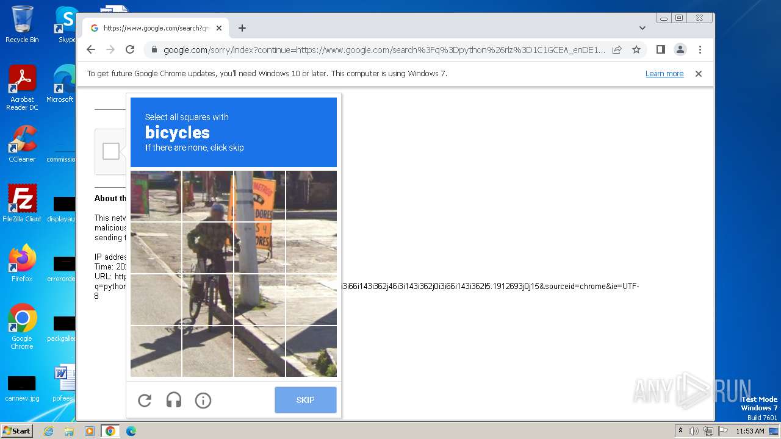Image resolution: width=781 pixels, height=439 pixels.
Task: Open Google Chrome desktop shortcut
Action: pyautogui.click(x=22, y=327)
